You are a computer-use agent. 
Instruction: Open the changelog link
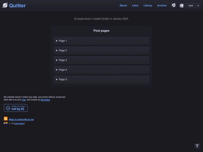(19, 123)
